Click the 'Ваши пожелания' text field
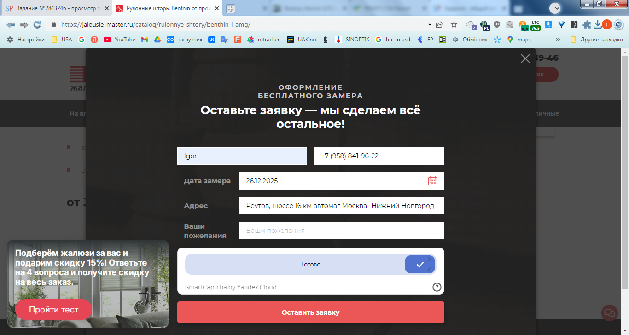Viewport: 629px width, 335px height. coord(342,231)
